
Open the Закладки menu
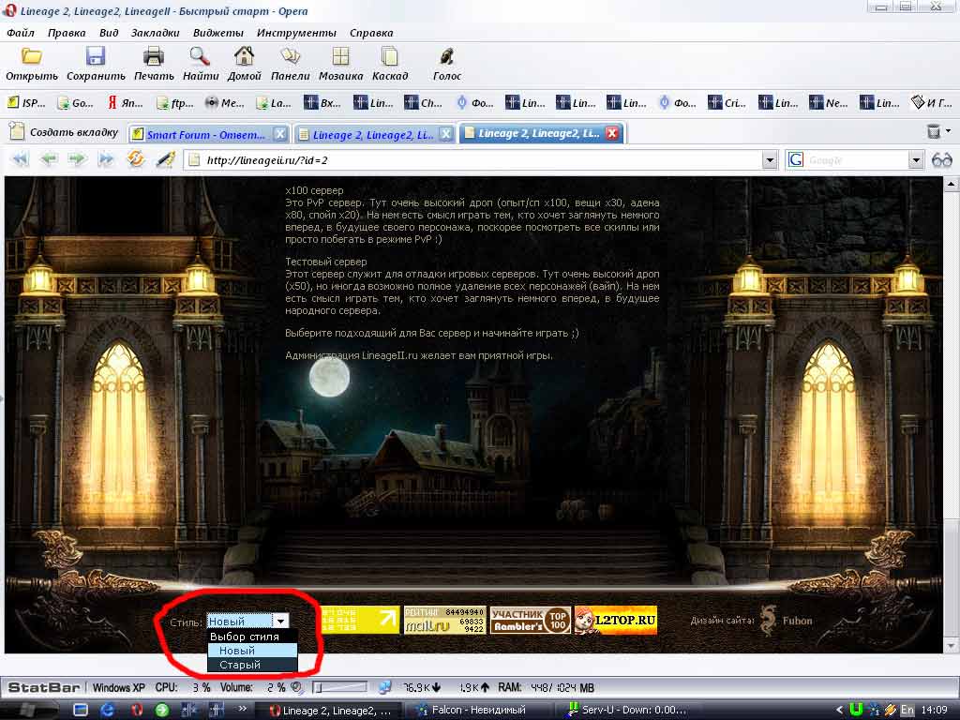click(155, 33)
